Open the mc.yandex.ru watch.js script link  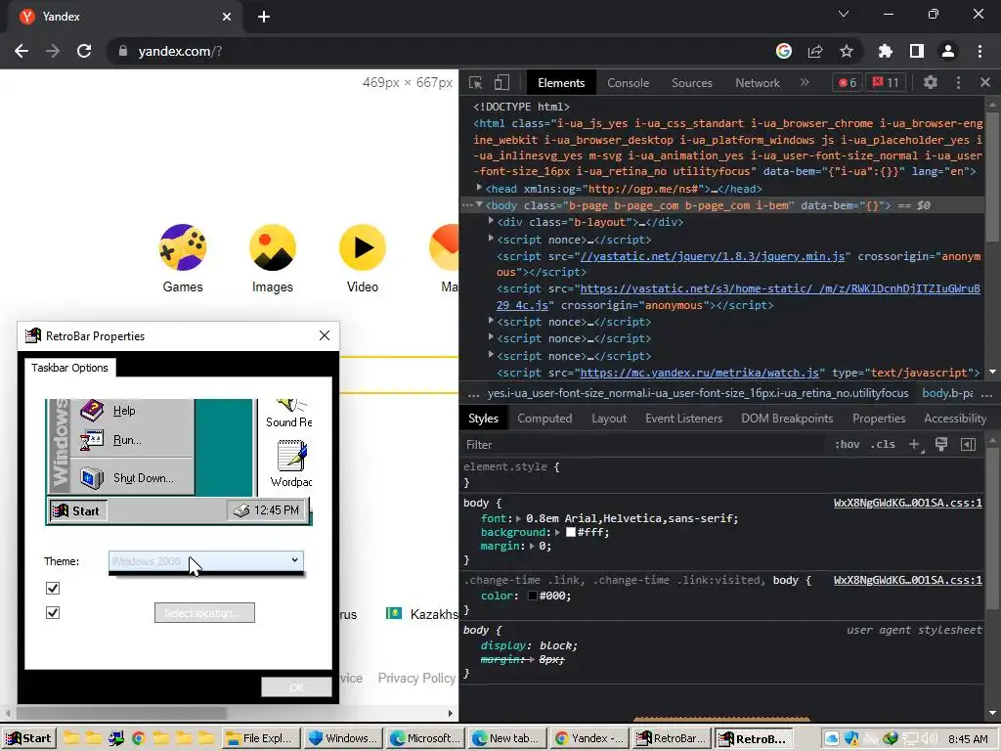coord(699,373)
